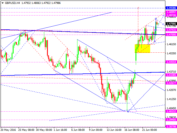Click the bottom anchor square of the blue vertical line
Viewport: 177px width, 133px height.
pyautogui.click(x=155, y=41)
